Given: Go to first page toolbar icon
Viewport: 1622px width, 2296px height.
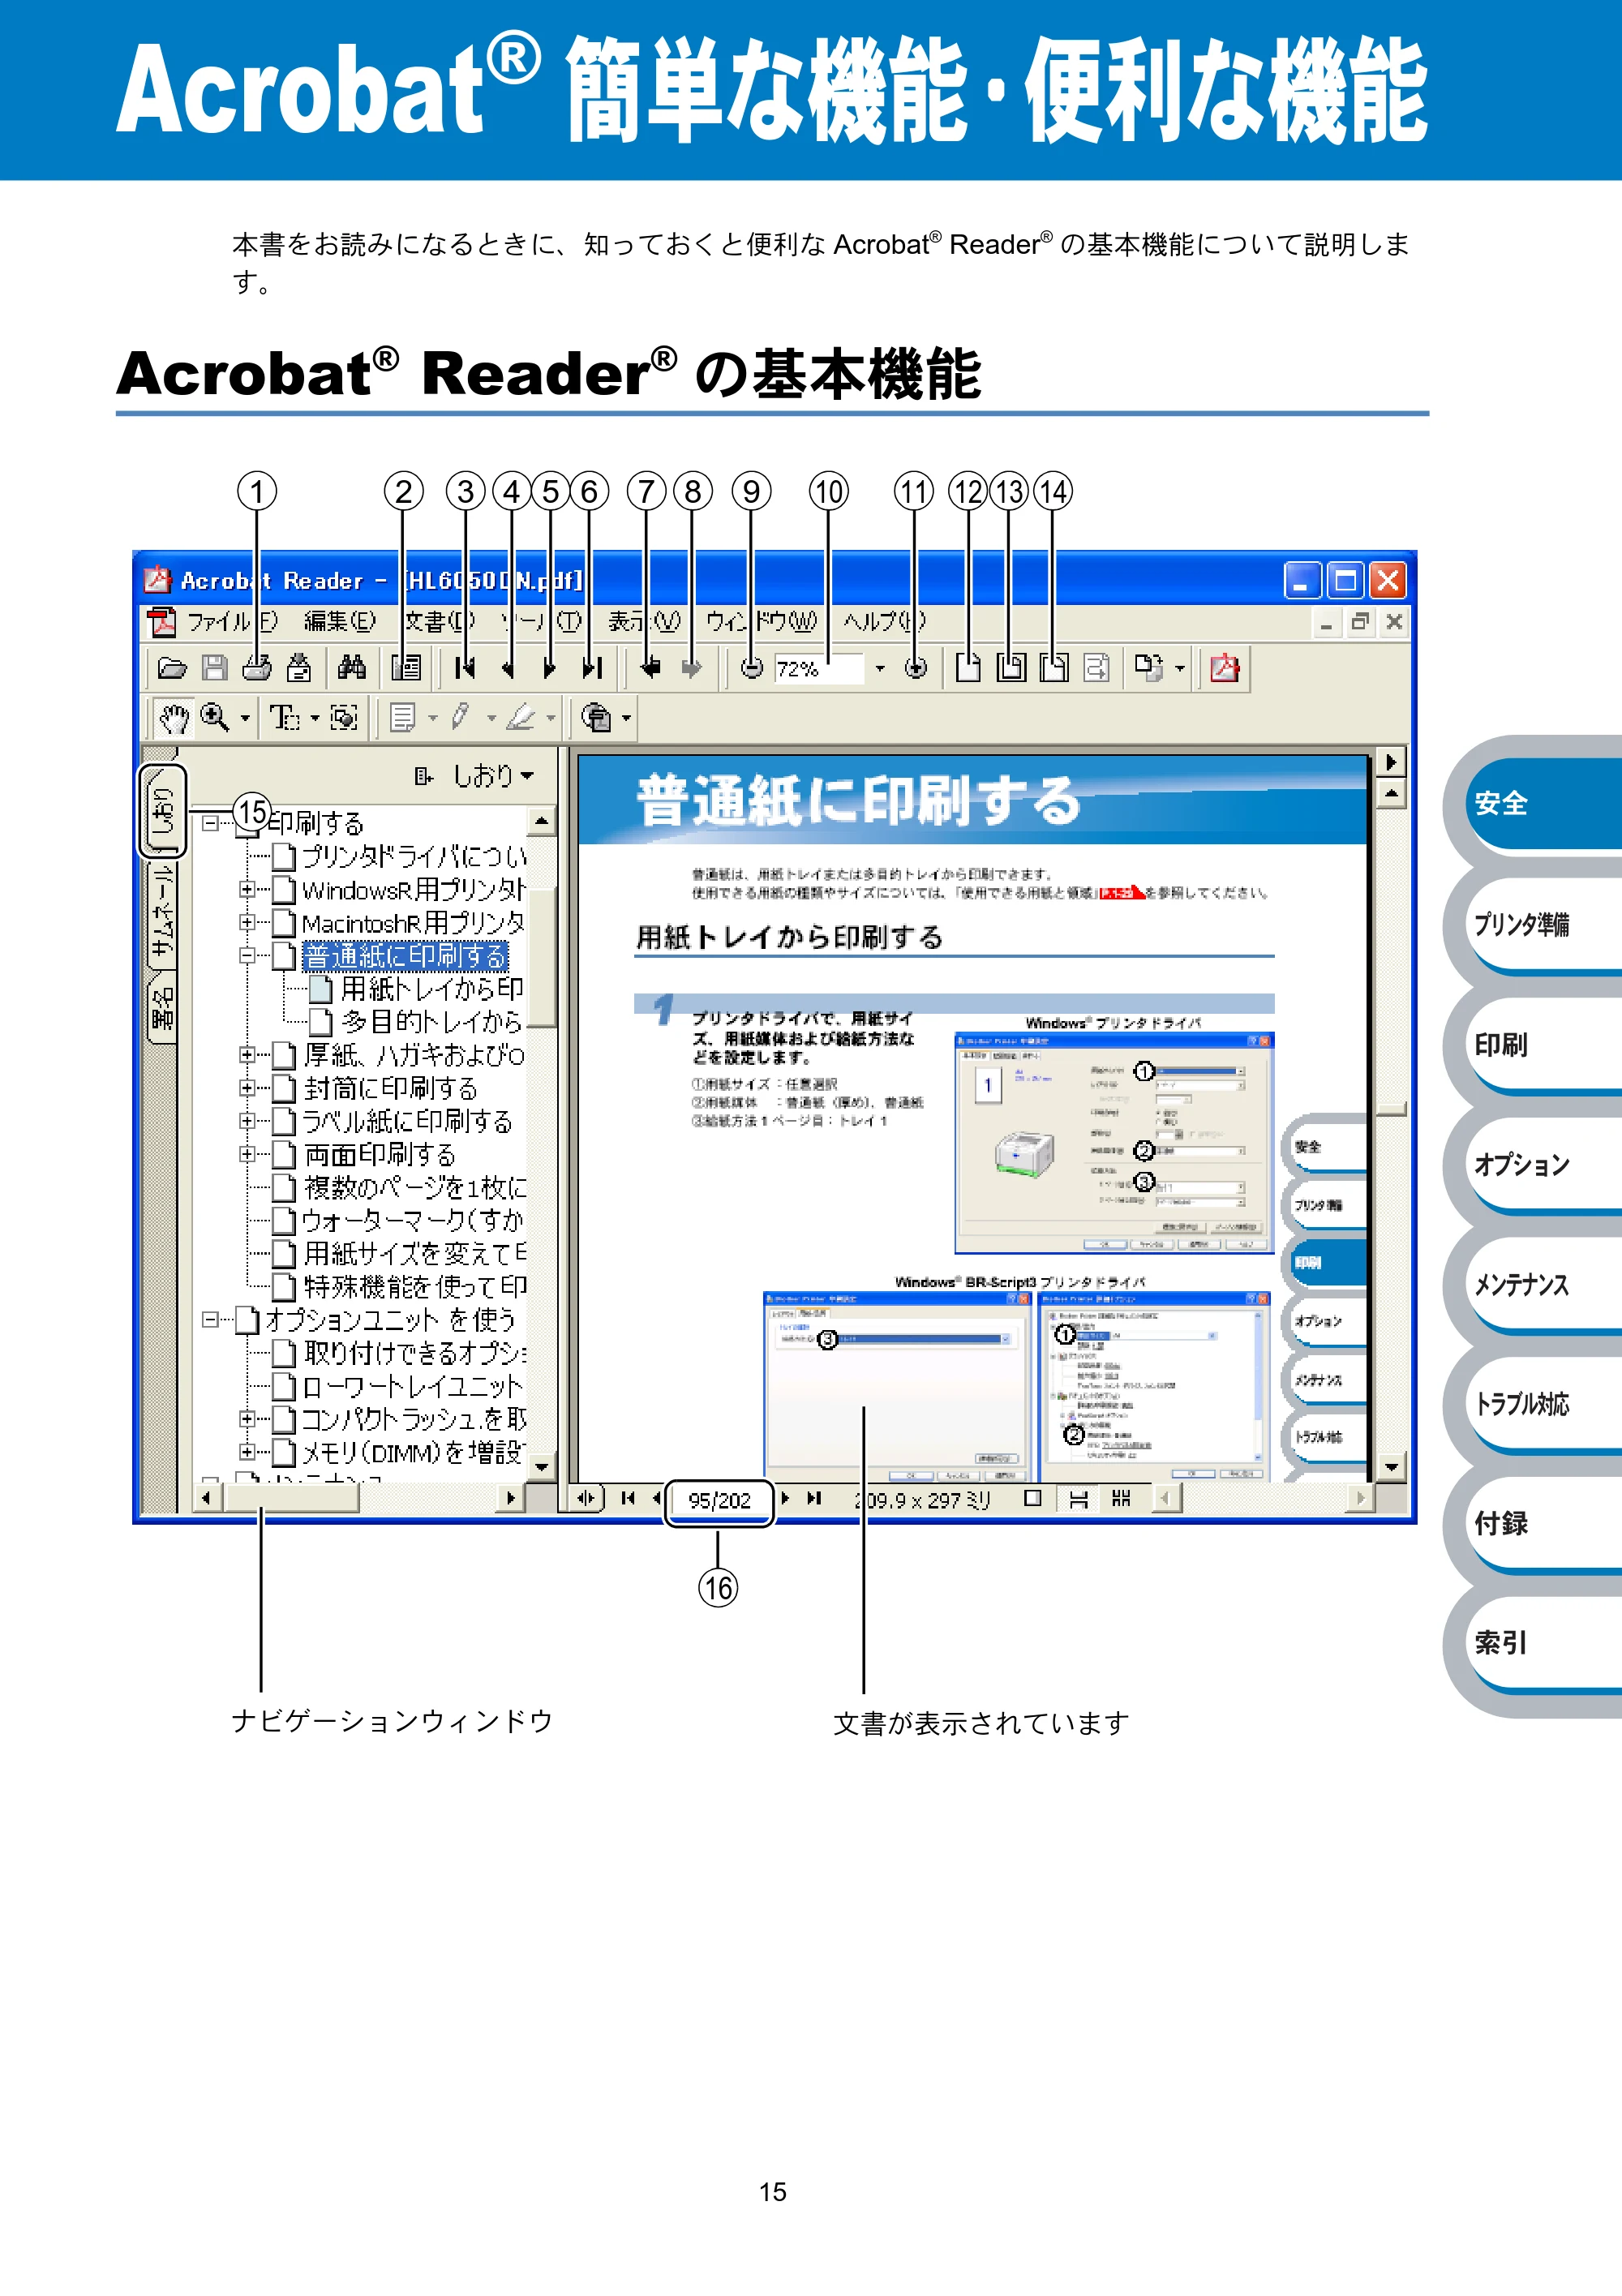Looking at the screenshot, I should coord(464,668).
